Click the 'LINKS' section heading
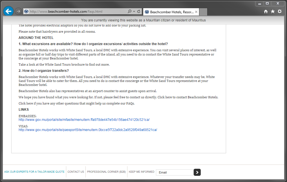Screen dimensions: 287x182 tap(24, 110)
